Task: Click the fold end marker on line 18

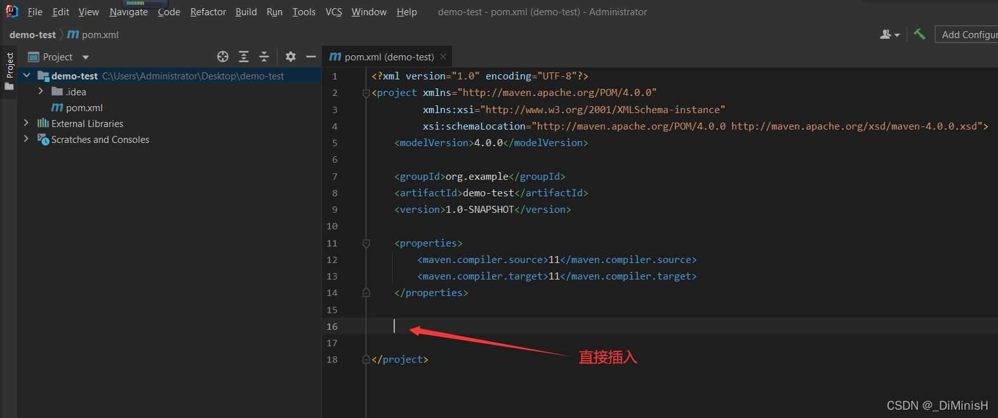Action: pos(366,360)
